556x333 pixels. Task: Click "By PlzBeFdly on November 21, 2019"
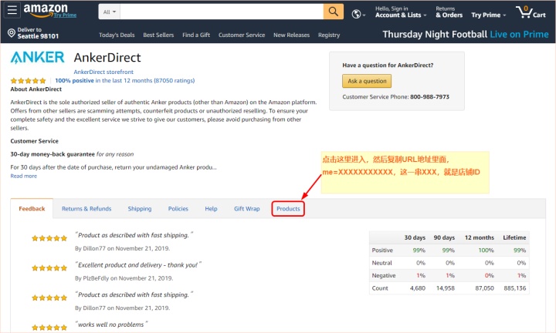[124, 278]
